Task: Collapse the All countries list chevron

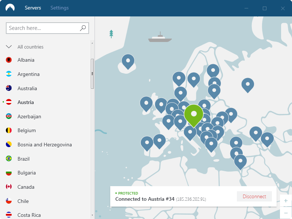Action: [x=9, y=47]
